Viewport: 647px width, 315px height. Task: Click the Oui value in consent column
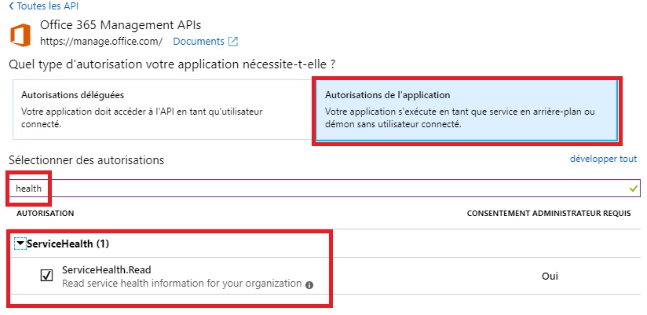tap(550, 277)
